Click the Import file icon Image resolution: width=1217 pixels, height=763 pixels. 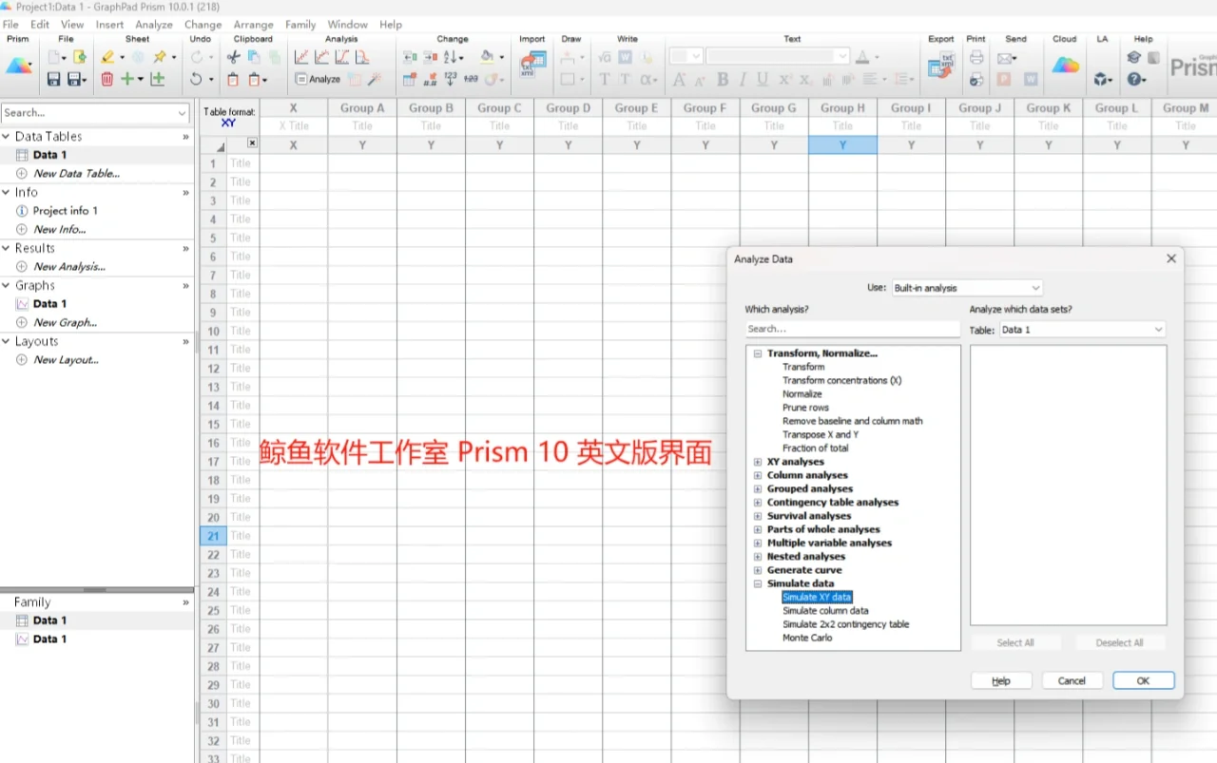click(x=531, y=66)
